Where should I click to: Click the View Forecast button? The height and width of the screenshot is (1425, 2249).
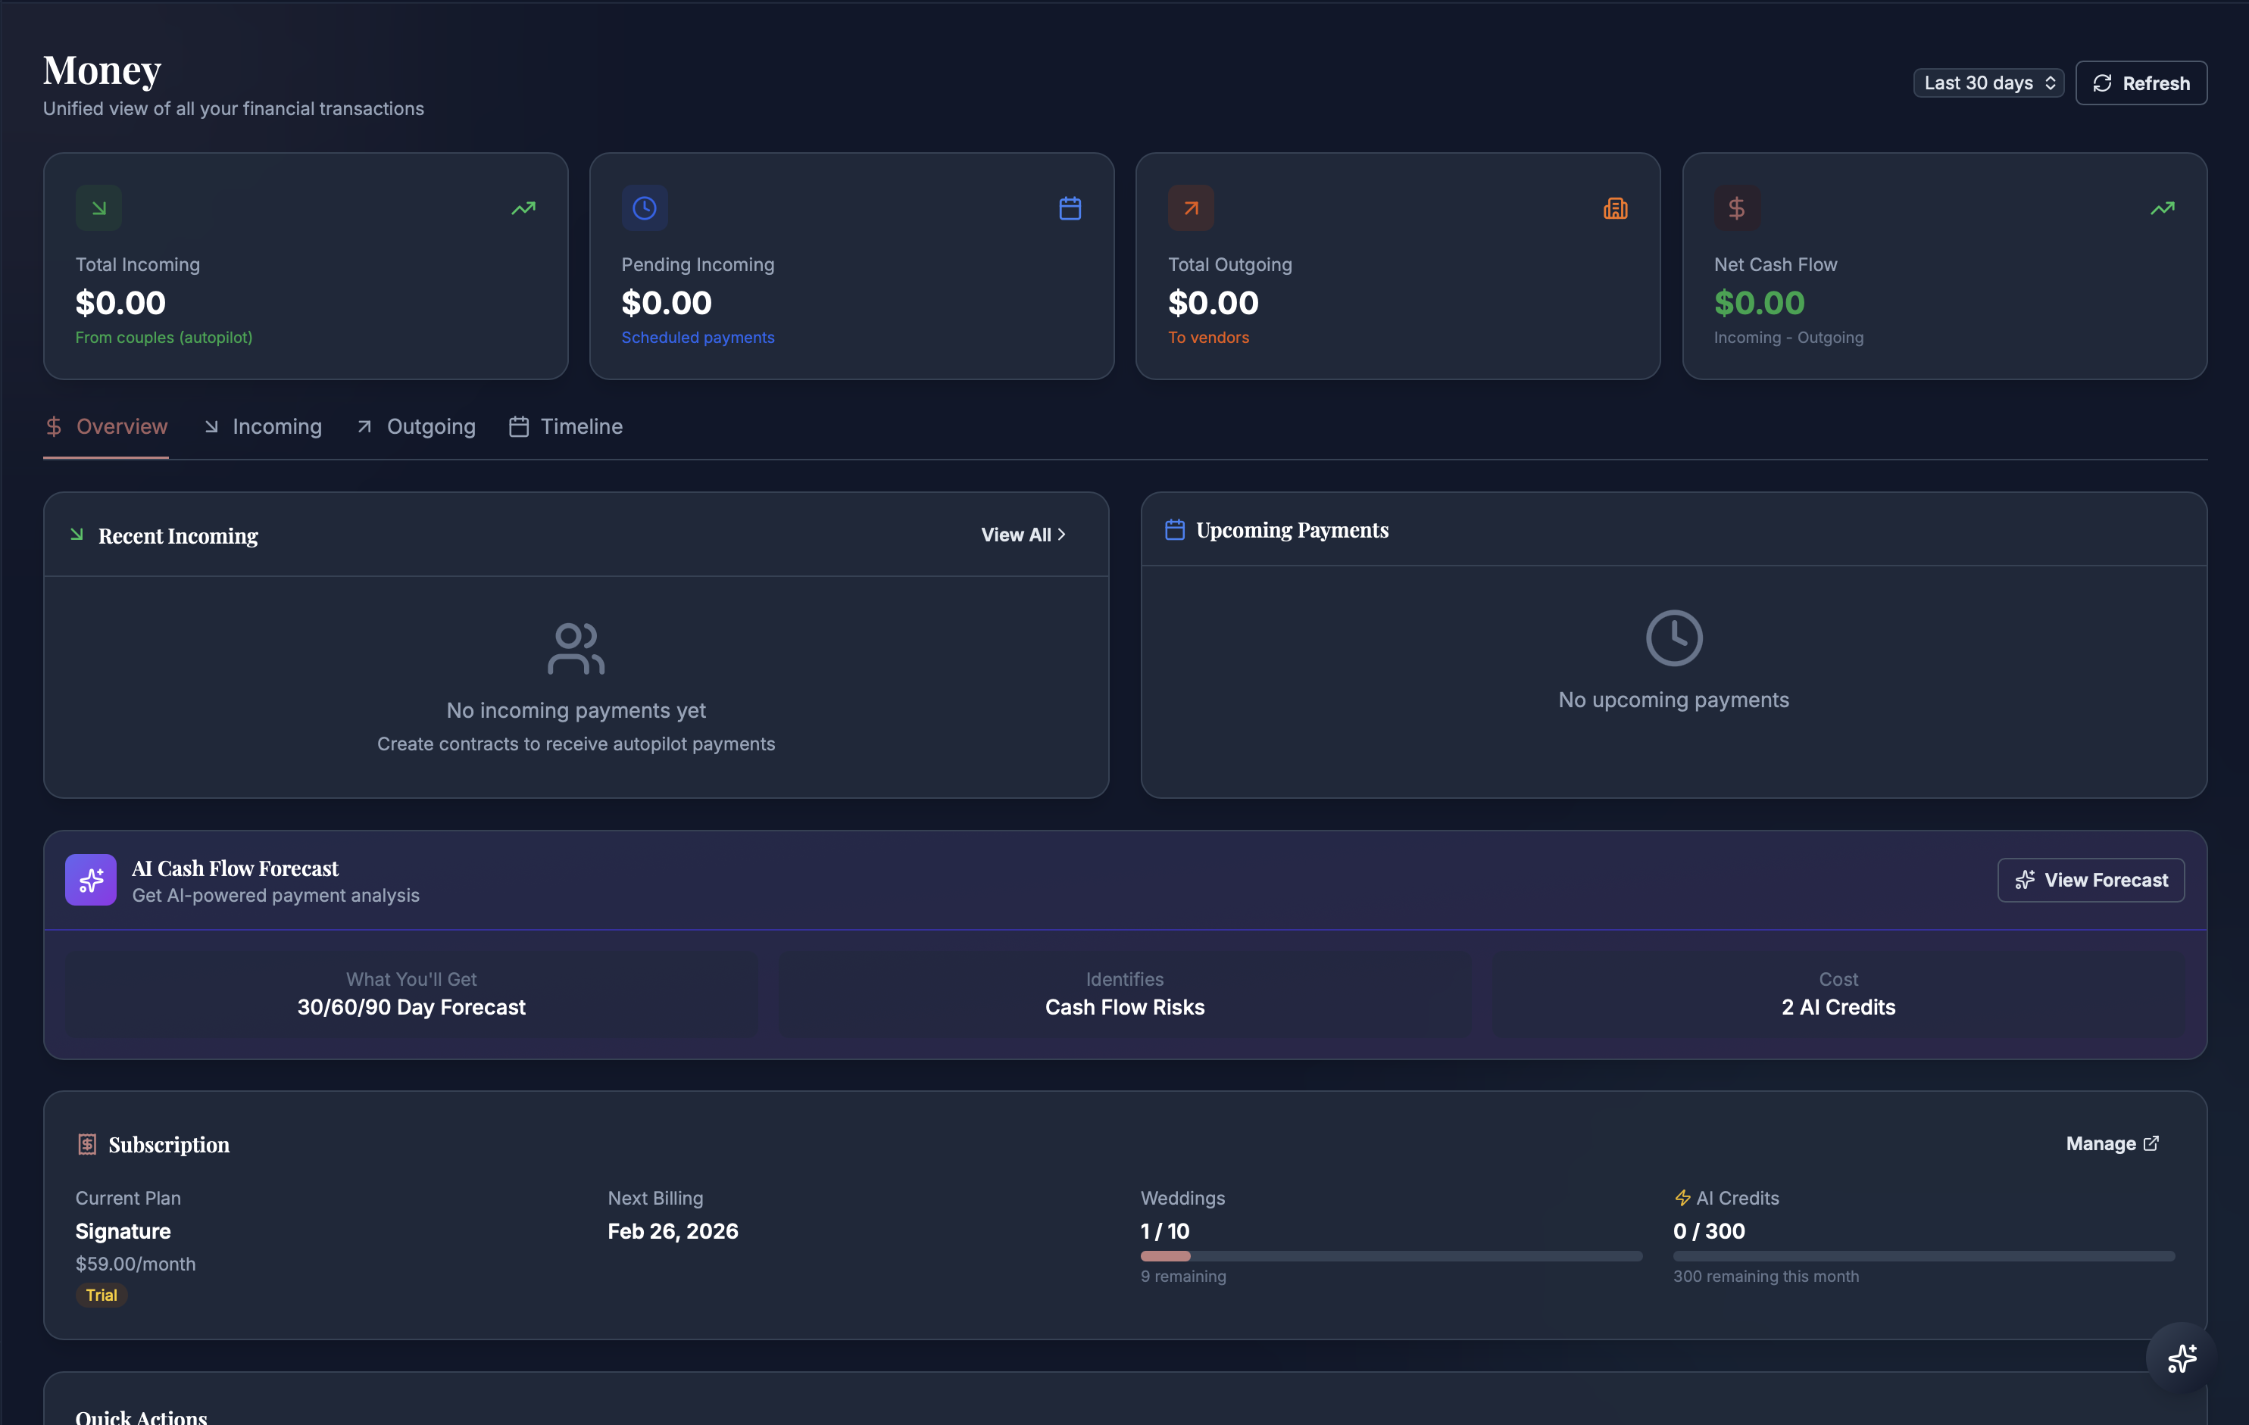coord(2090,879)
